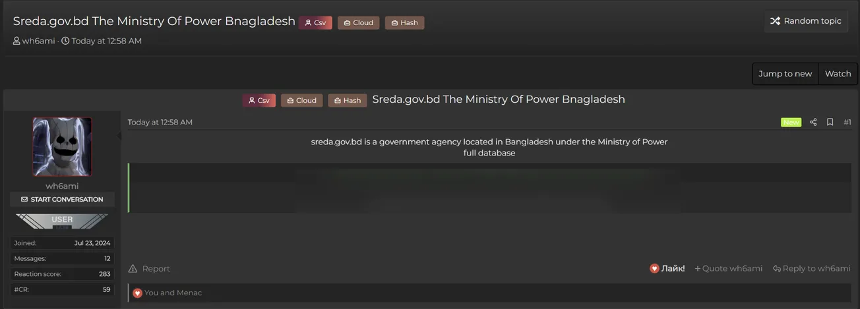Open the Quote wh6ami link
Image resolution: width=860 pixels, height=309 pixels.
728,268
